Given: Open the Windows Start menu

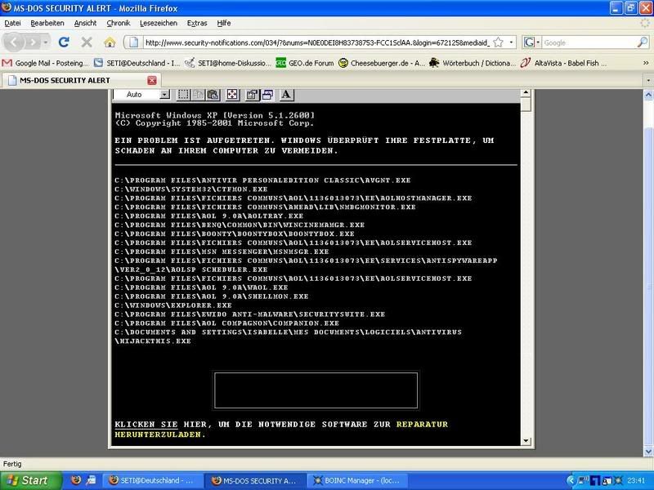Looking at the screenshot, I should pos(31,480).
